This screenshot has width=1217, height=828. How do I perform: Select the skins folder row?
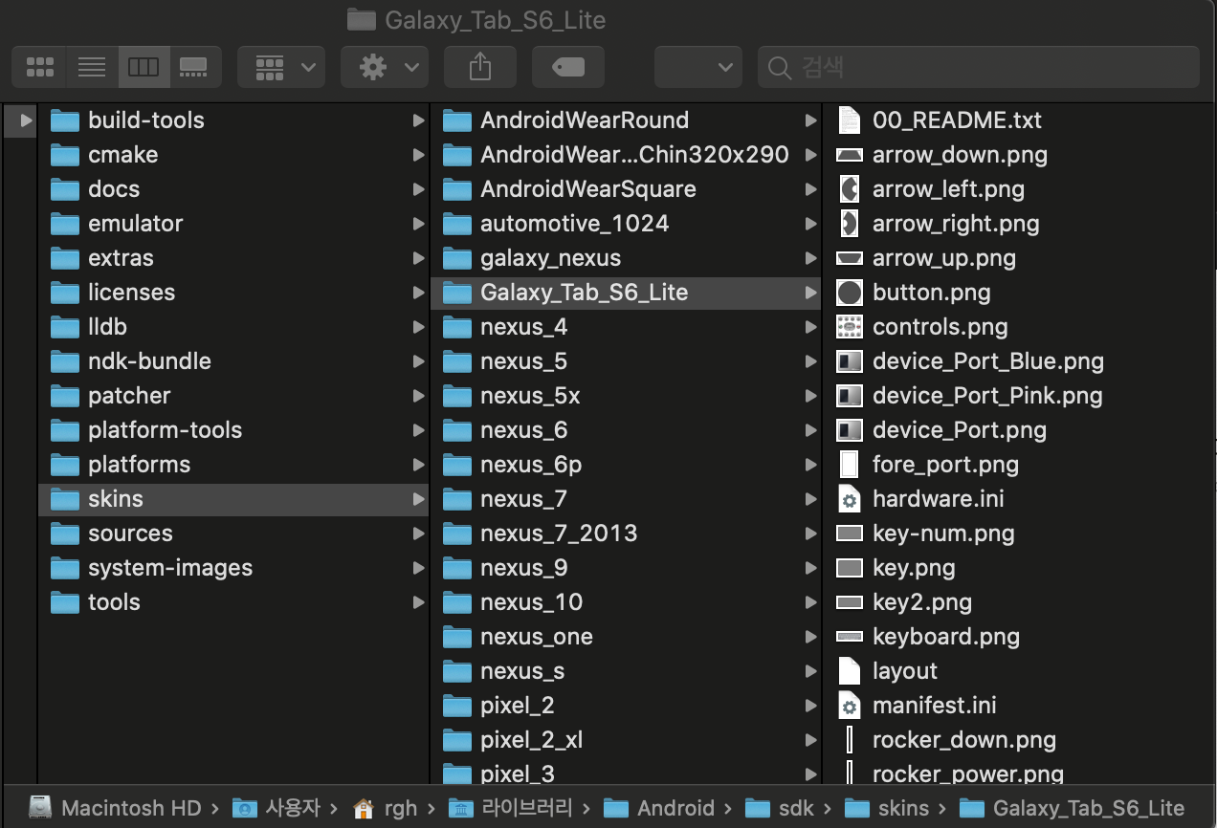tap(233, 499)
